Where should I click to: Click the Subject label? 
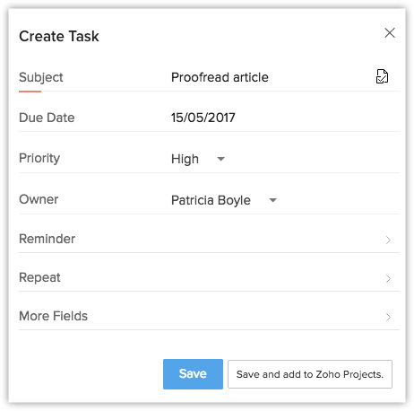(41, 77)
